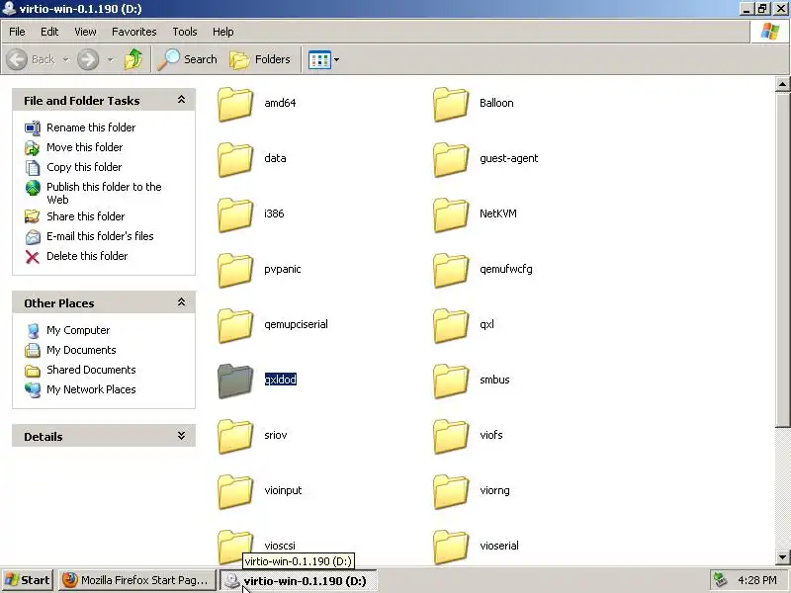This screenshot has height=593, width=791.
Task: Click the vertical scrollbar thumb
Action: pyautogui.click(x=782, y=259)
